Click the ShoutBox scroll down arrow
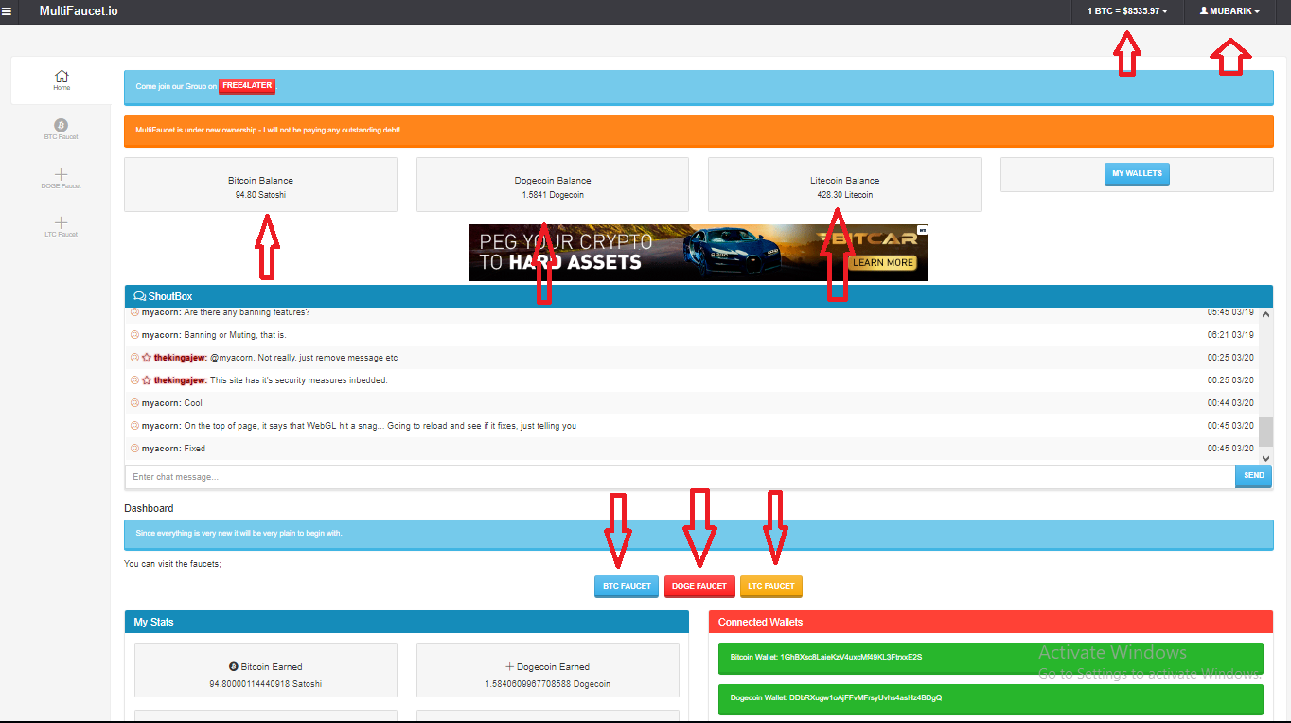 pos(1266,457)
